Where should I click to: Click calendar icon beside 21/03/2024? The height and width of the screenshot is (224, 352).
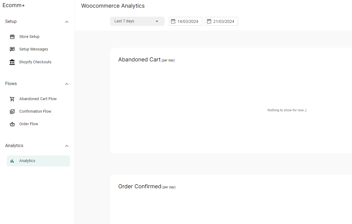(x=209, y=21)
